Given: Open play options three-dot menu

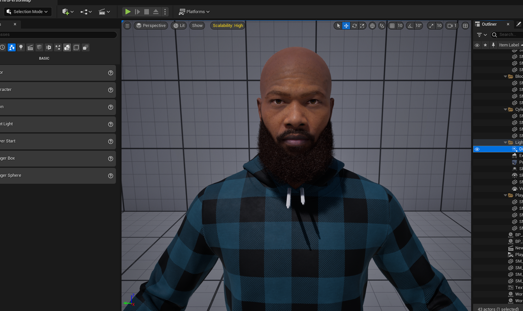Looking at the screenshot, I should (165, 12).
